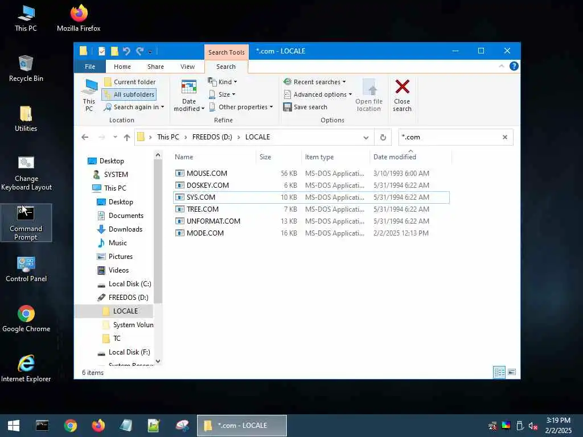Switch to the View ribbon tab
Image resolution: width=583 pixels, height=437 pixels.
coord(187,67)
